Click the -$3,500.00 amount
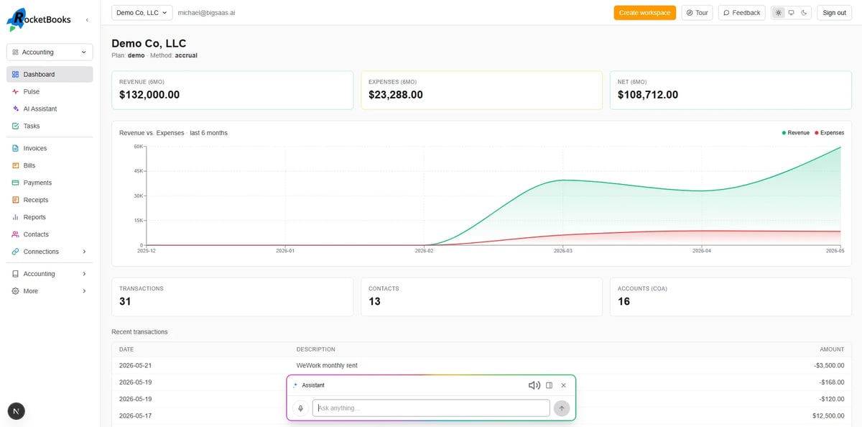 [x=829, y=365]
